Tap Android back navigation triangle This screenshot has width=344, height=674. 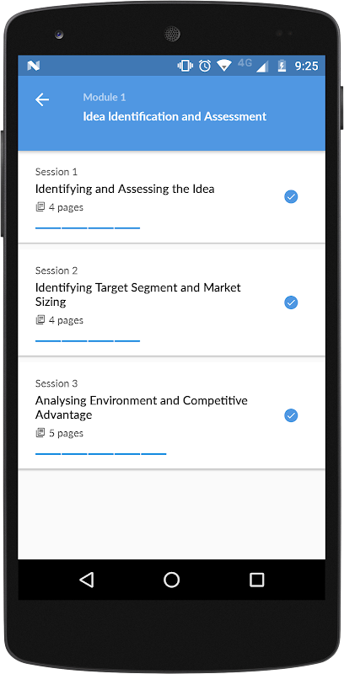coord(87,580)
